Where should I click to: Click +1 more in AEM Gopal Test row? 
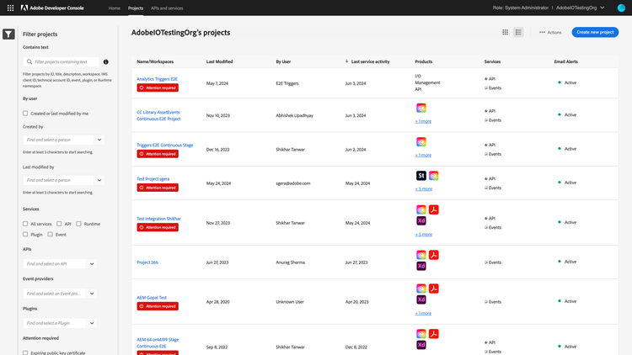[x=423, y=313]
